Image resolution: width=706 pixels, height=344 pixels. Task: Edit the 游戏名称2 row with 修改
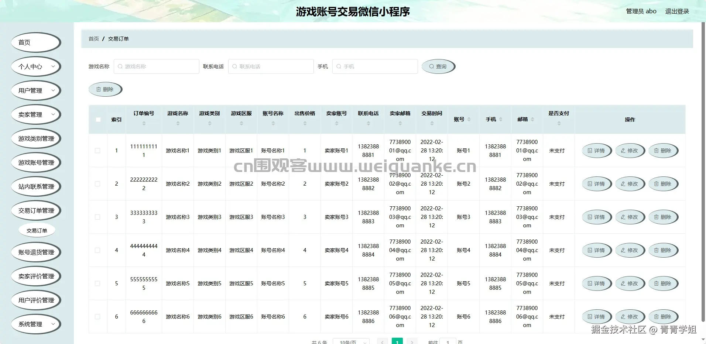tap(630, 184)
